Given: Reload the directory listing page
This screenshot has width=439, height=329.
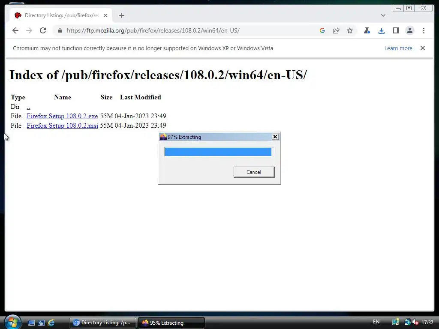Looking at the screenshot, I should pyautogui.click(x=43, y=30).
